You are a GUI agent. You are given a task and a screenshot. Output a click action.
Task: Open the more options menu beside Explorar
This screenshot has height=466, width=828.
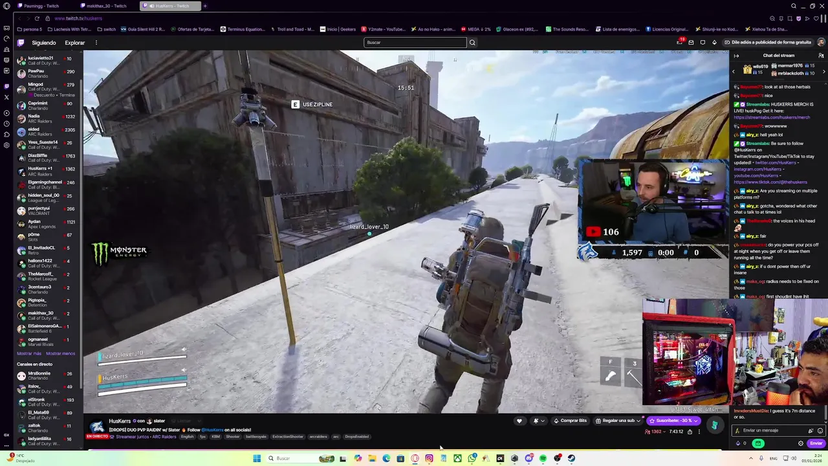pyautogui.click(x=96, y=43)
